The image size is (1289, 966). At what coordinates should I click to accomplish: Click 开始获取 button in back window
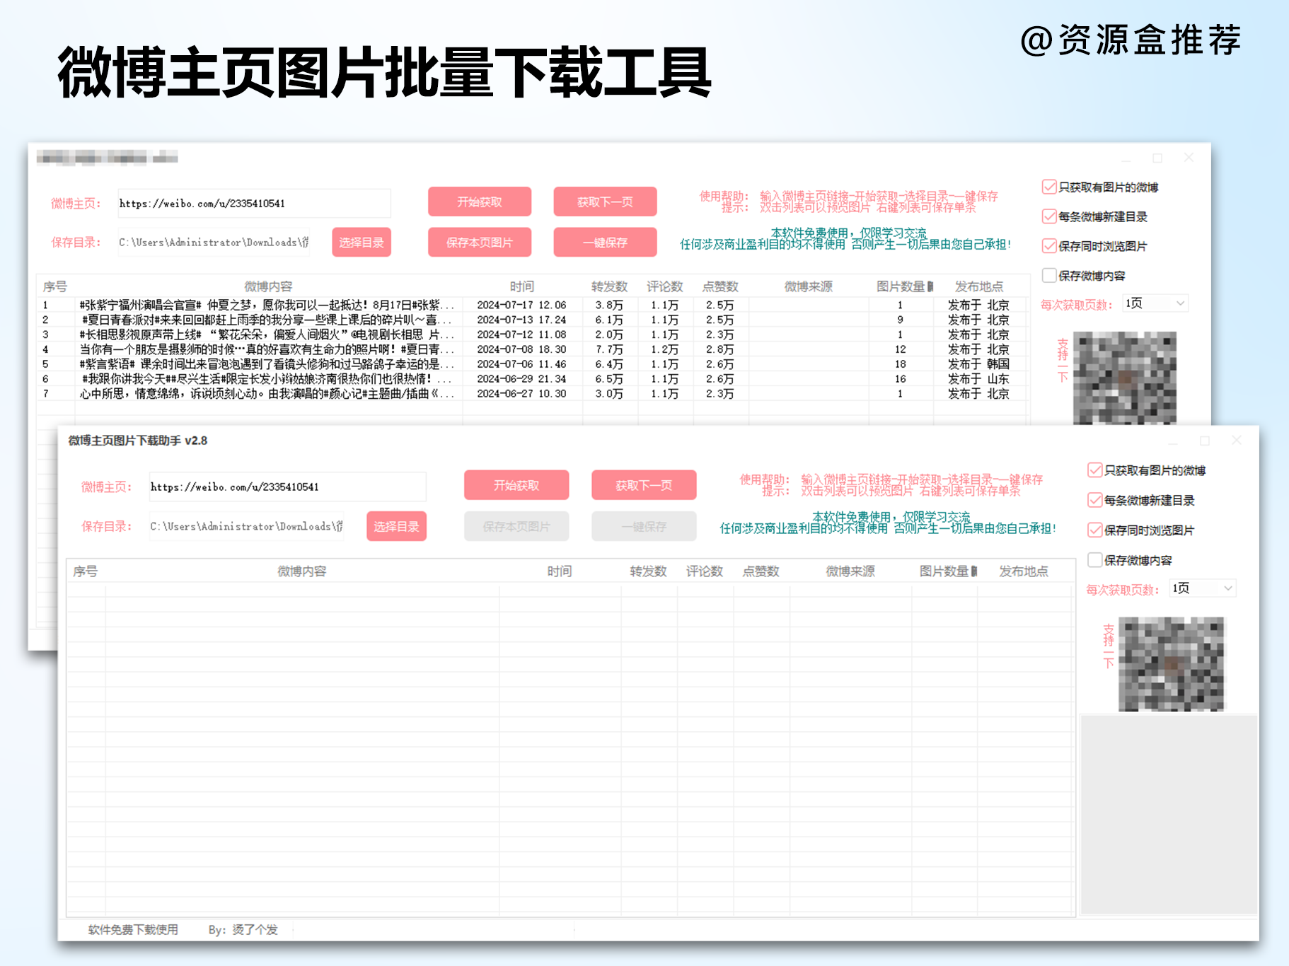point(480,202)
